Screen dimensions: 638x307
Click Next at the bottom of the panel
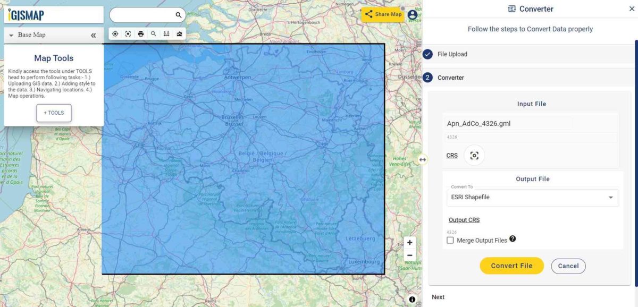click(x=438, y=297)
